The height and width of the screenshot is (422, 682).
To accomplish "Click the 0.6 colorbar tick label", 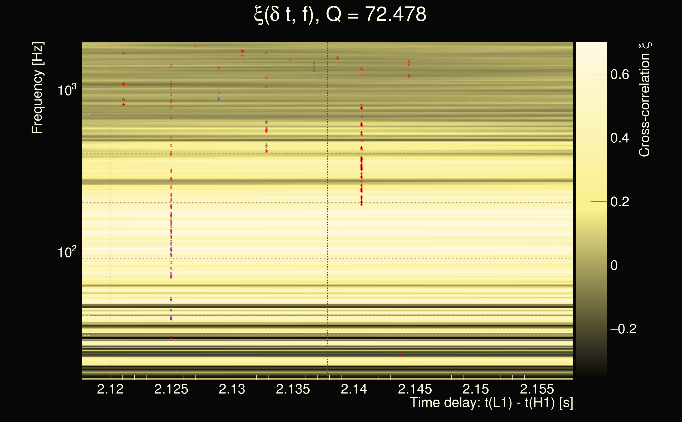I will pos(620,75).
